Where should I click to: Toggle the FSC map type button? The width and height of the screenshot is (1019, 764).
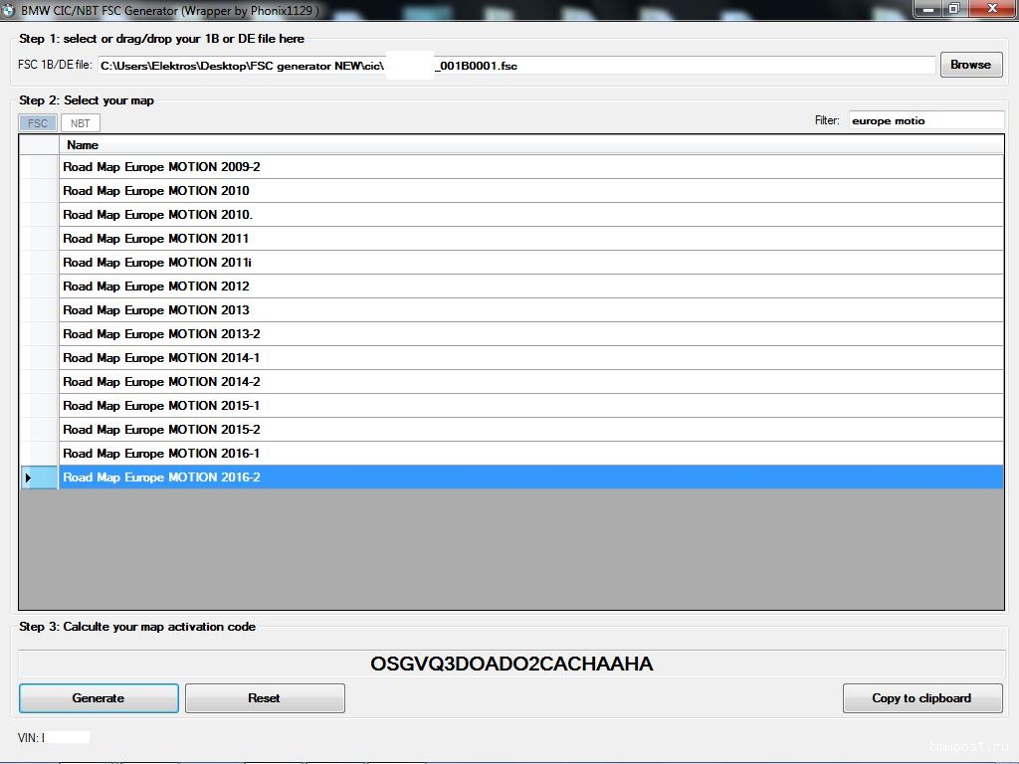pyautogui.click(x=38, y=123)
